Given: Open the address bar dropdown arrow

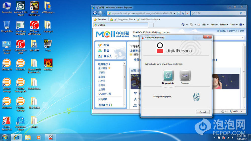Looking at the screenshot, I should (x=174, y=13).
